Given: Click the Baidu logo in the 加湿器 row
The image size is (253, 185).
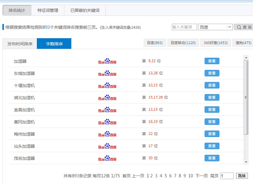Looking at the screenshot, I should [x=107, y=61].
